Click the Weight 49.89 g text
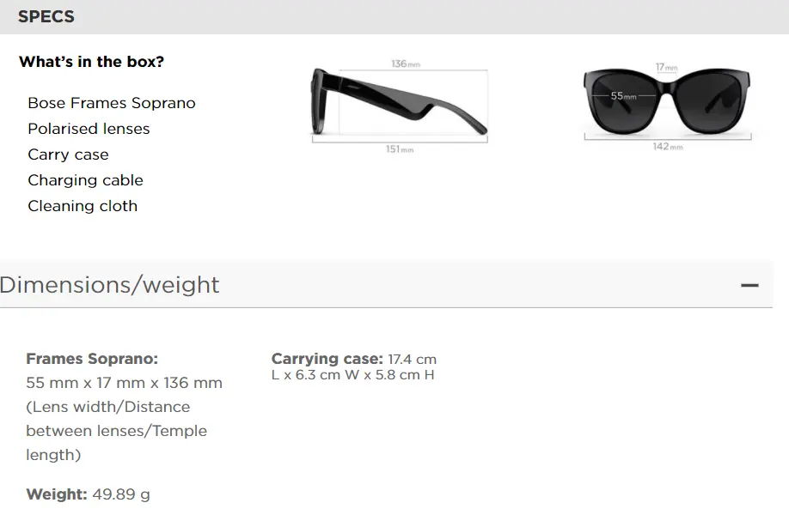The width and height of the screenshot is (789, 521). (x=89, y=494)
